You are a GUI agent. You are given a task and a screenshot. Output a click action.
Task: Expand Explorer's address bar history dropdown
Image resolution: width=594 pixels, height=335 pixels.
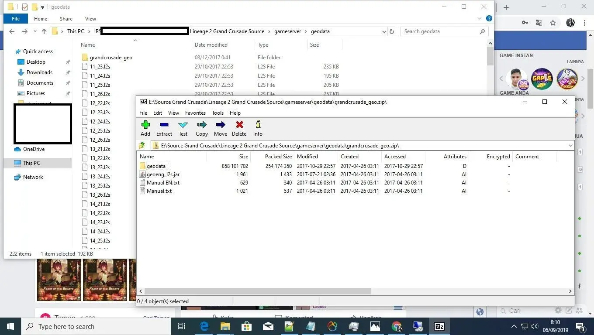coord(384,31)
